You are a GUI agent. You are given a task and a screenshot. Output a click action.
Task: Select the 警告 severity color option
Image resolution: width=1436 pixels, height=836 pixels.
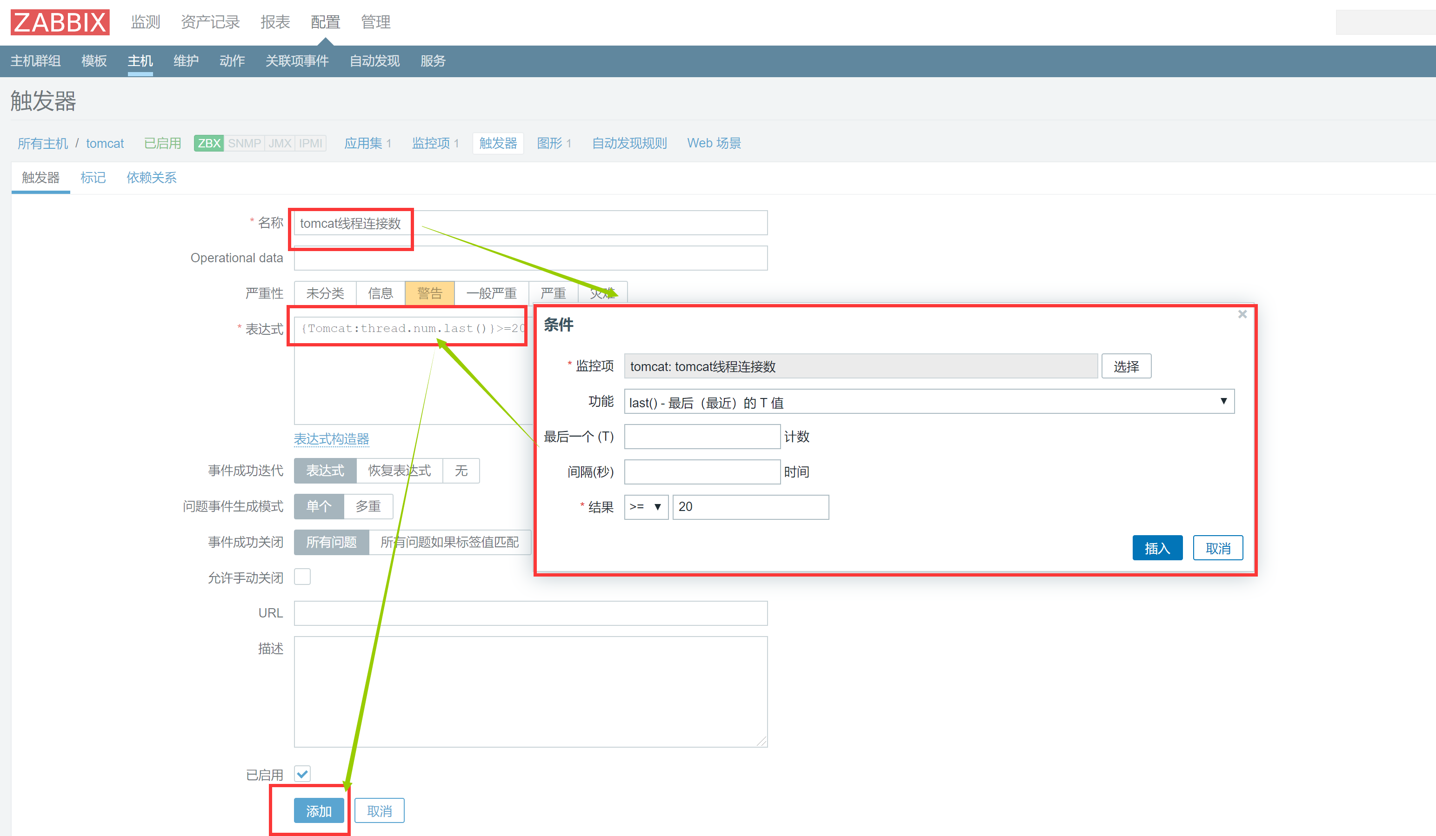coord(430,293)
